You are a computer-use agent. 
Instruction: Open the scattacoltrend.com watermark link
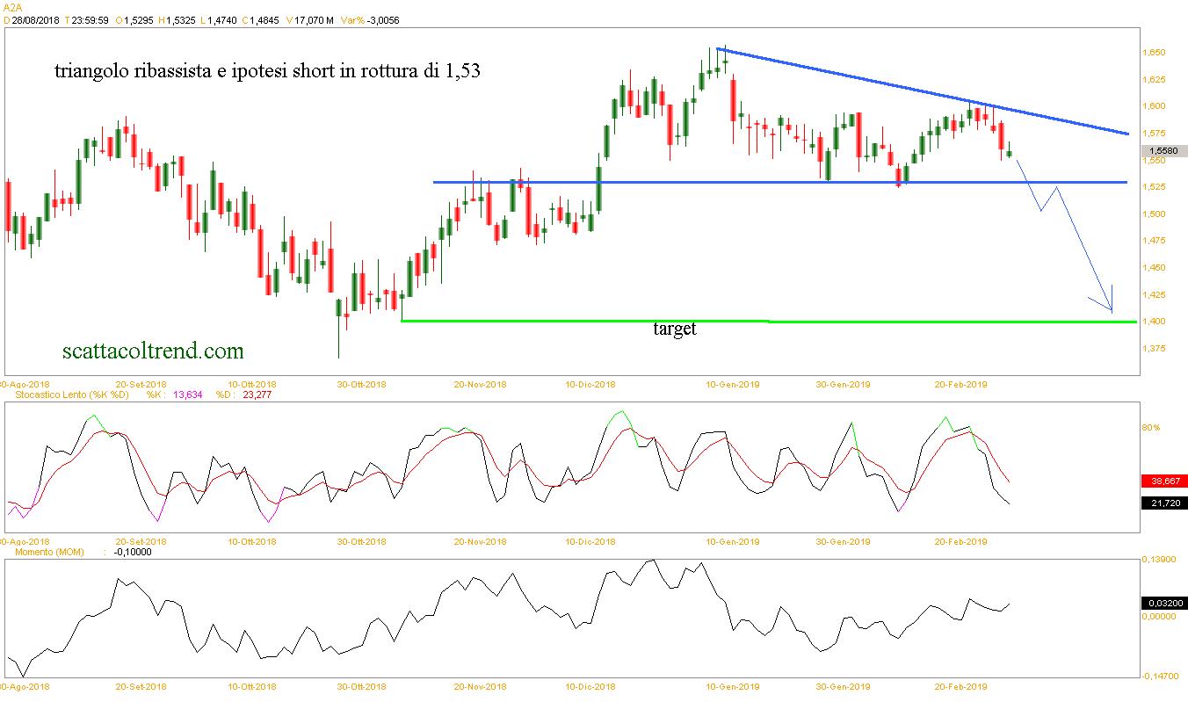pyautogui.click(x=154, y=351)
